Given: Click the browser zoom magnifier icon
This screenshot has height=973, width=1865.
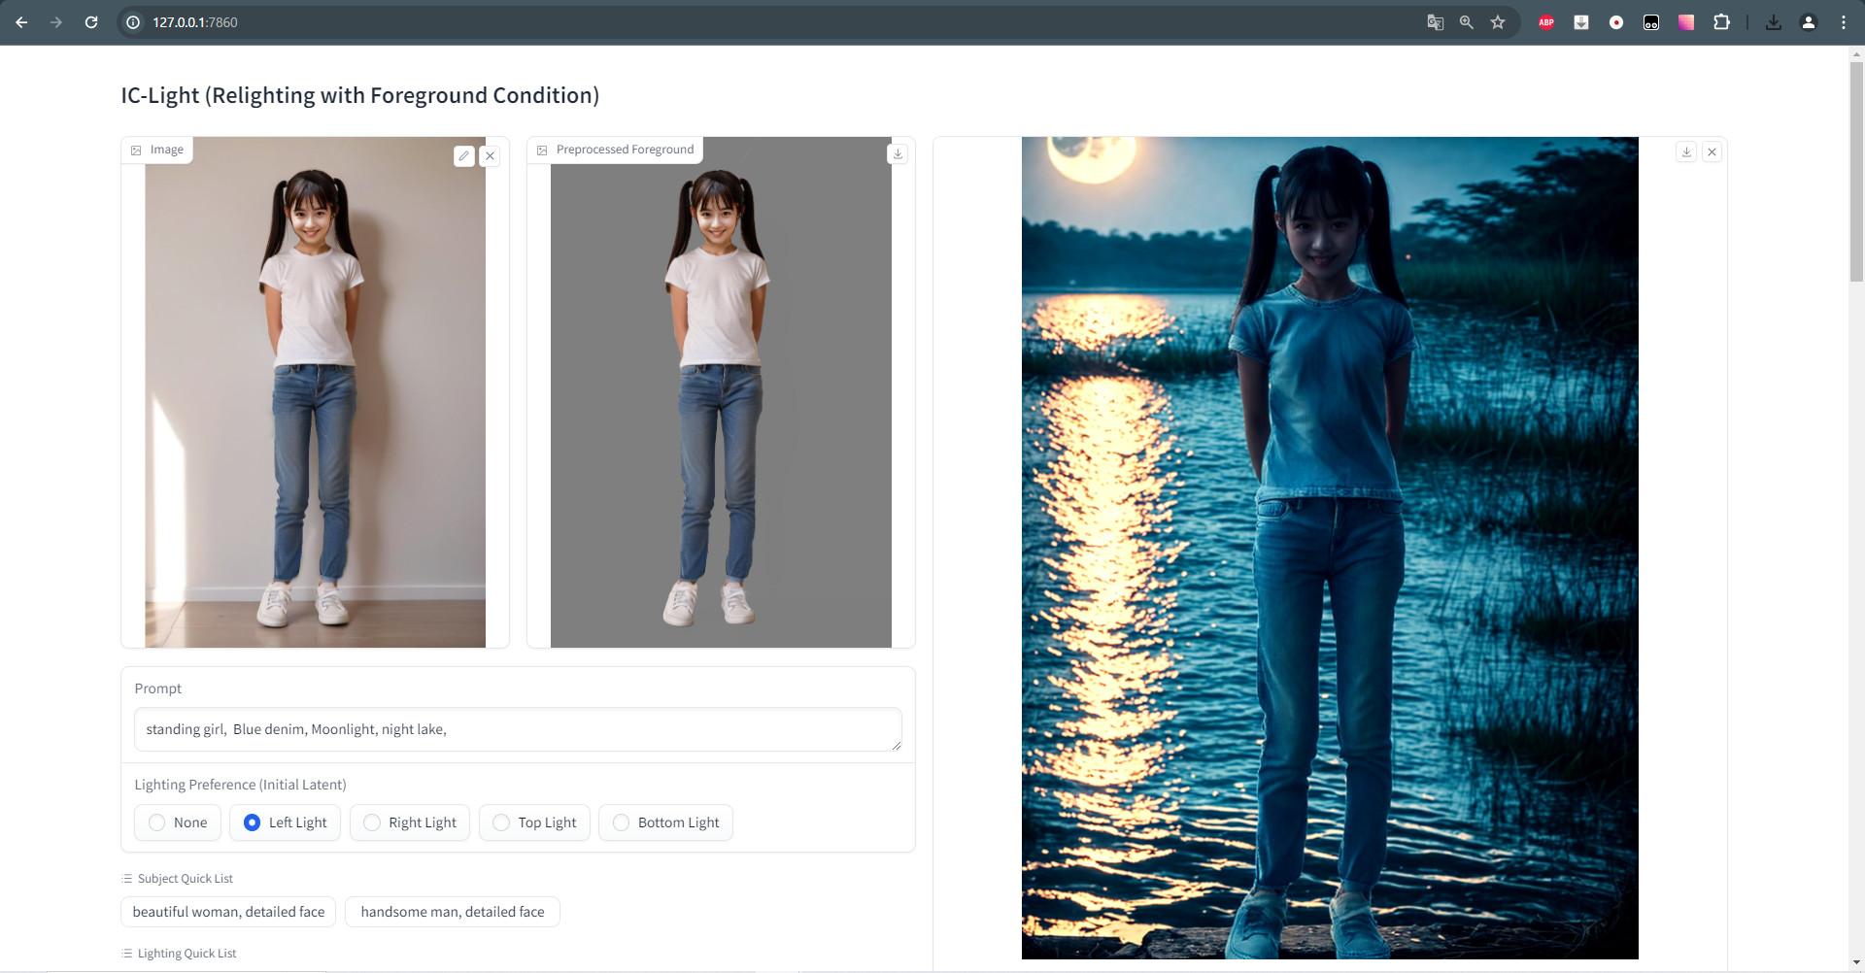Looking at the screenshot, I should tap(1467, 22).
